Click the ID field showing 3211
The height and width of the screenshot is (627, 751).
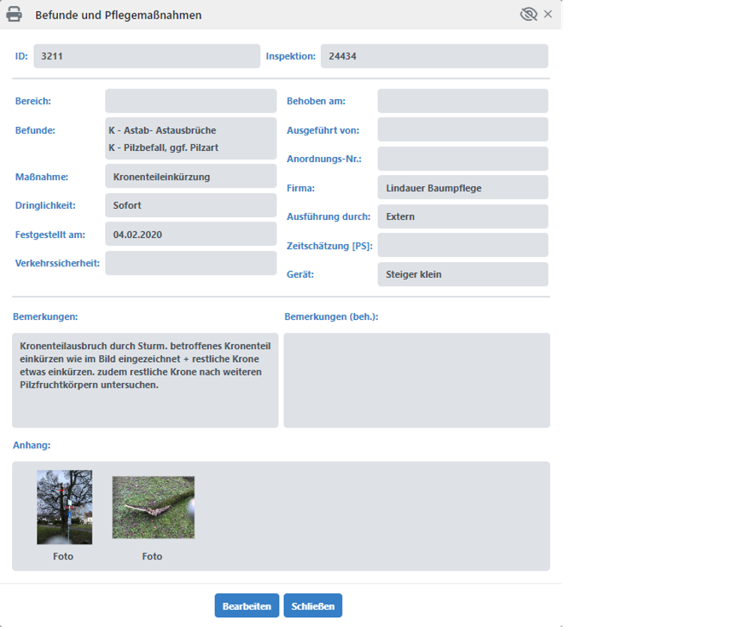[x=146, y=56]
